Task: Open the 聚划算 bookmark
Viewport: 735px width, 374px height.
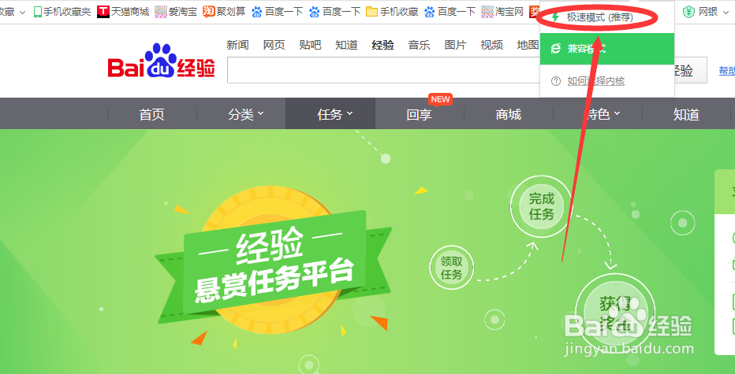Action: click(x=224, y=12)
